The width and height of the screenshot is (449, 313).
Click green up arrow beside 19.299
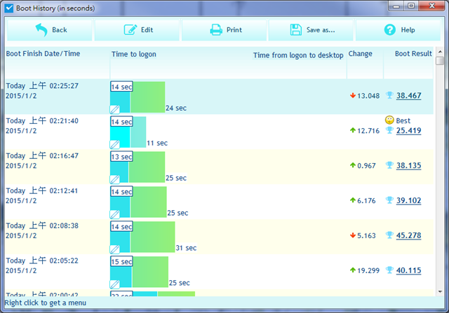tap(353, 270)
